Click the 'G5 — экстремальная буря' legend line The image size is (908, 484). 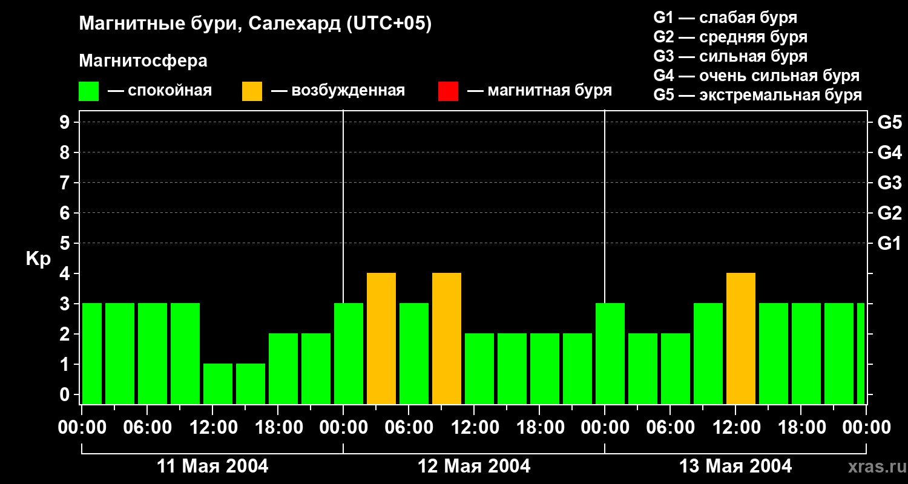coord(757,95)
